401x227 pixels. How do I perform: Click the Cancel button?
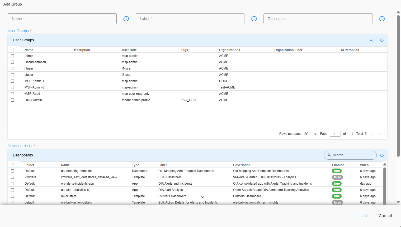tap(385, 216)
